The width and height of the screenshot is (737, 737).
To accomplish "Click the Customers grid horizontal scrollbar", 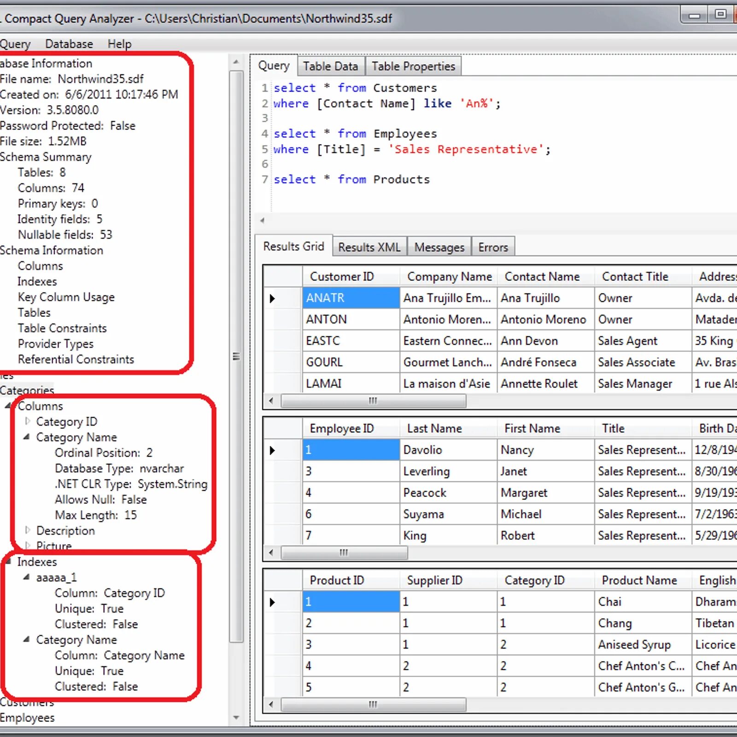I will coord(373,401).
